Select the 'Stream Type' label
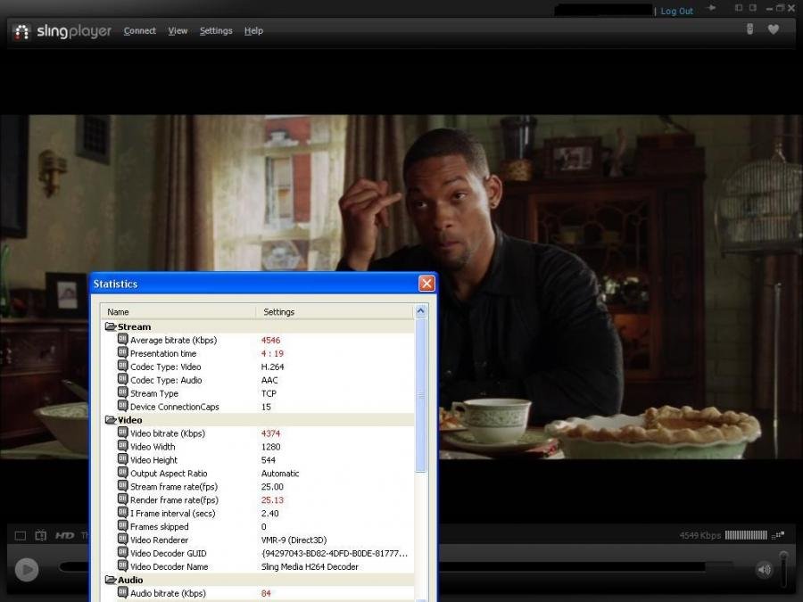This screenshot has width=803, height=602. 154,393
